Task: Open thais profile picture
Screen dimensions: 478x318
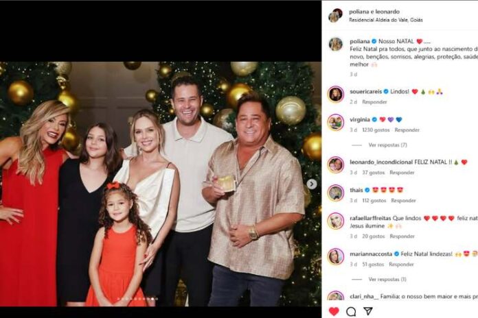Action: tap(335, 193)
